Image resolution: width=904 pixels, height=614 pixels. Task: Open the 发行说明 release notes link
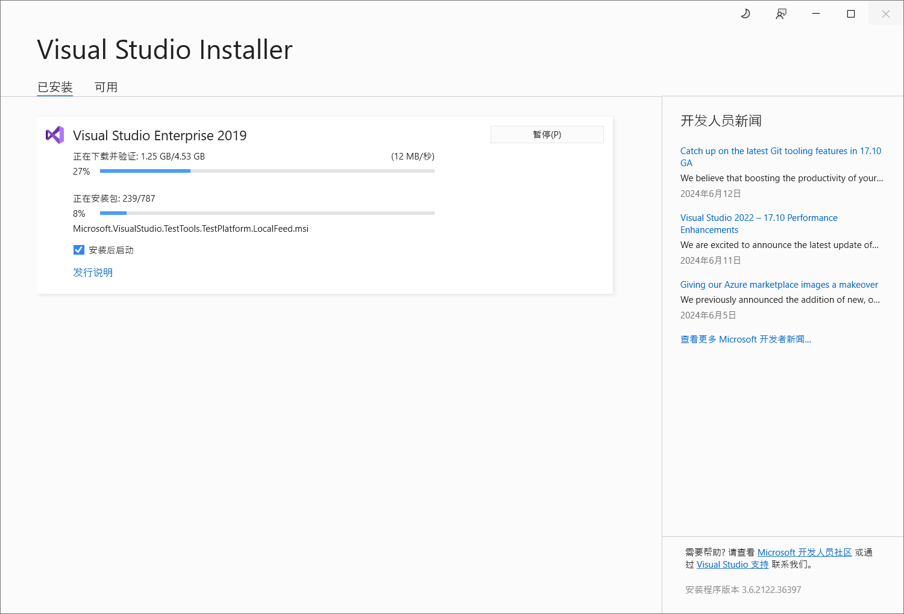(93, 272)
